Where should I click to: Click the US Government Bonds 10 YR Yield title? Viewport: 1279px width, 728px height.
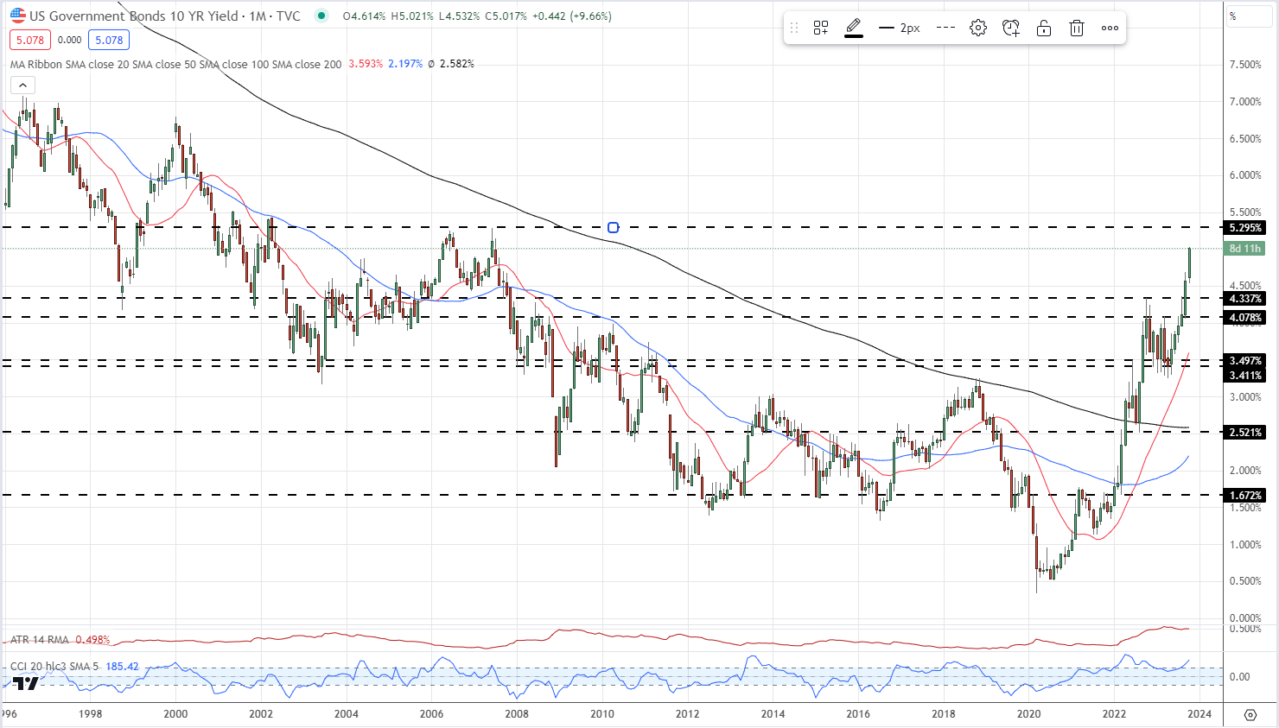coord(133,16)
